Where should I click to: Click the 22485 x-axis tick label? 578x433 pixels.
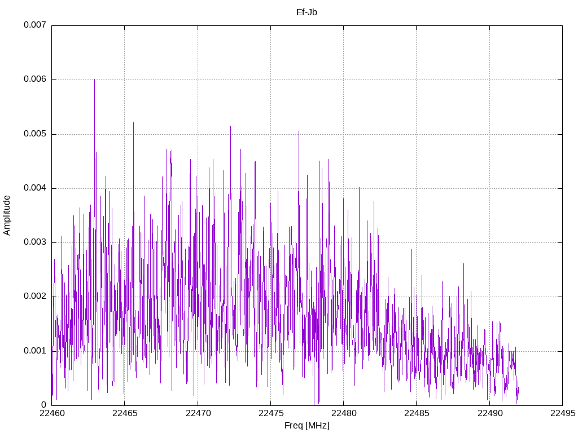click(x=417, y=413)
